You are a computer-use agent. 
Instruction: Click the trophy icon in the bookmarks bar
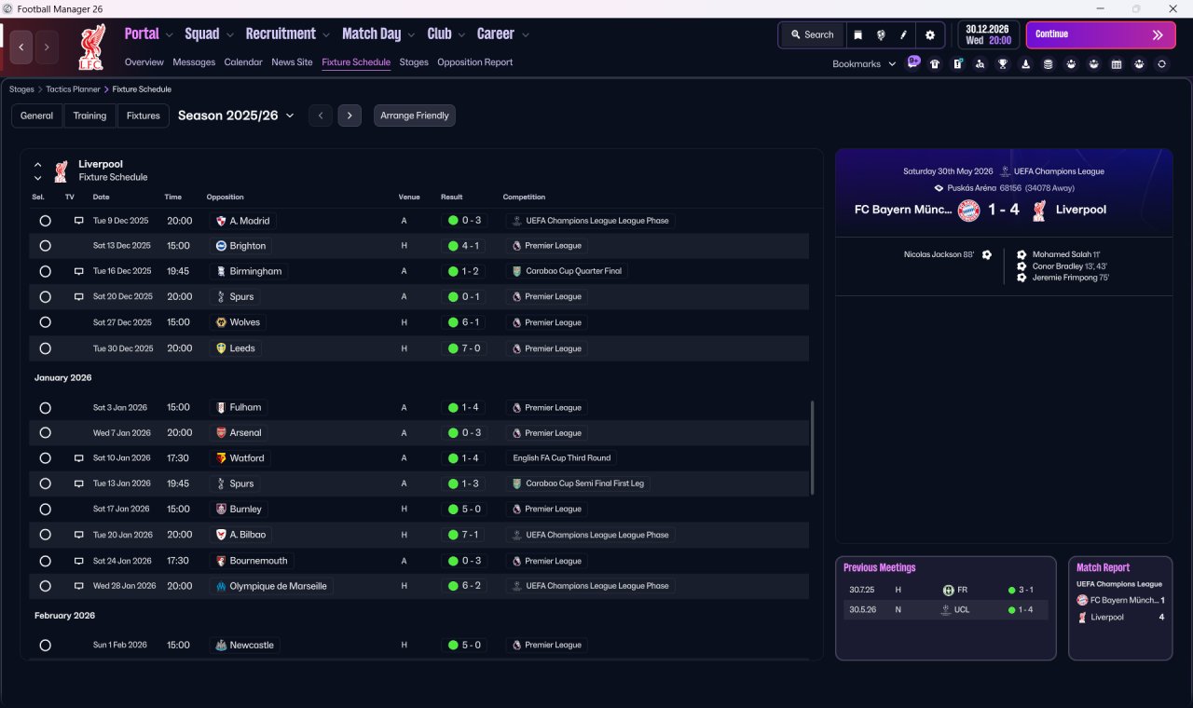pyautogui.click(x=1003, y=64)
